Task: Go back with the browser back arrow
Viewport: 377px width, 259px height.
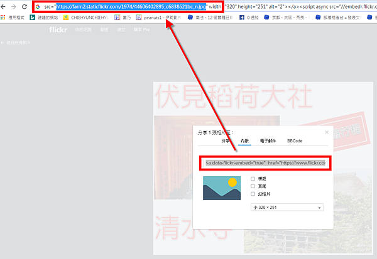Action: (3, 7)
